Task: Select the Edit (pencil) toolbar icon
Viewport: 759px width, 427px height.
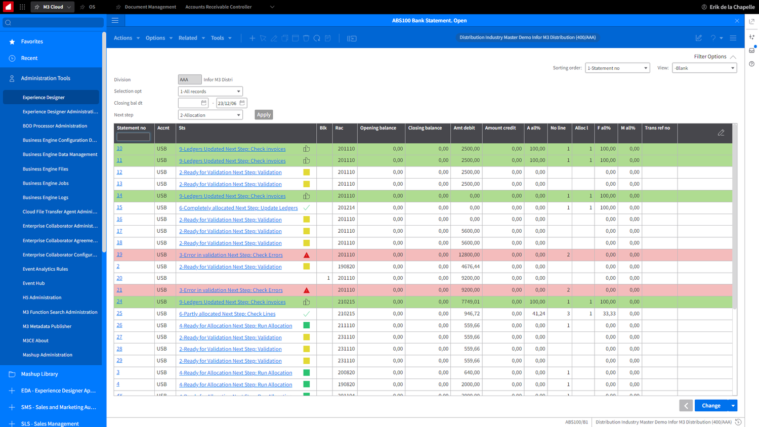Action: (x=274, y=38)
